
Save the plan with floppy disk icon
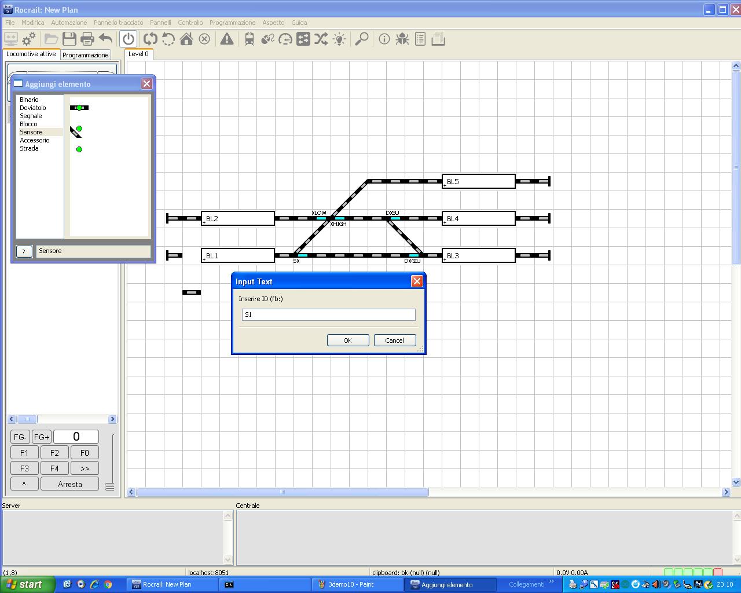pos(69,39)
